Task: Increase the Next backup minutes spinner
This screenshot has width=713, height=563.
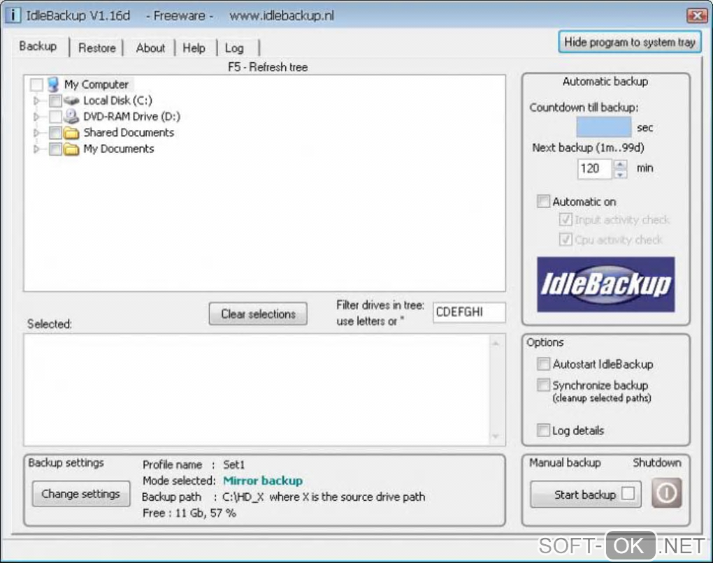Action: coord(620,164)
